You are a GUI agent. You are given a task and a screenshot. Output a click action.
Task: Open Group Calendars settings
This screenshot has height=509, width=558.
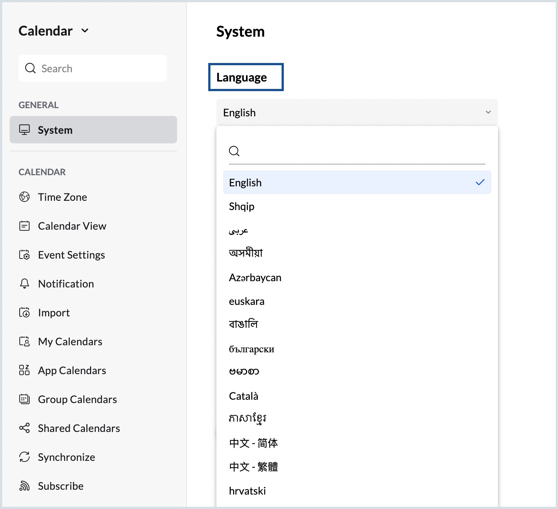[x=77, y=399]
